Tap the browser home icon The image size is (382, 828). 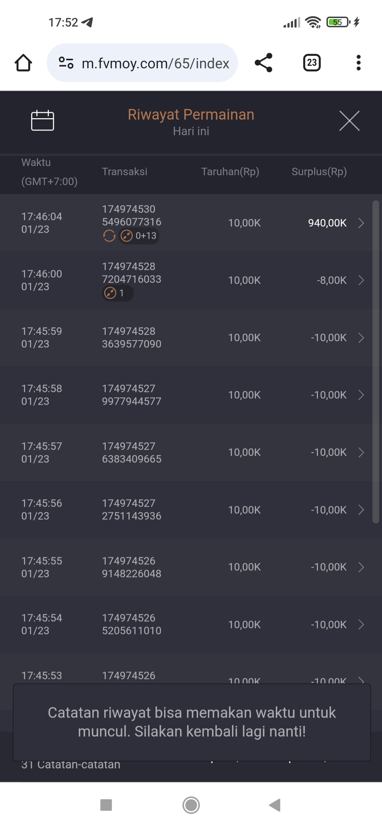click(23, 63)
